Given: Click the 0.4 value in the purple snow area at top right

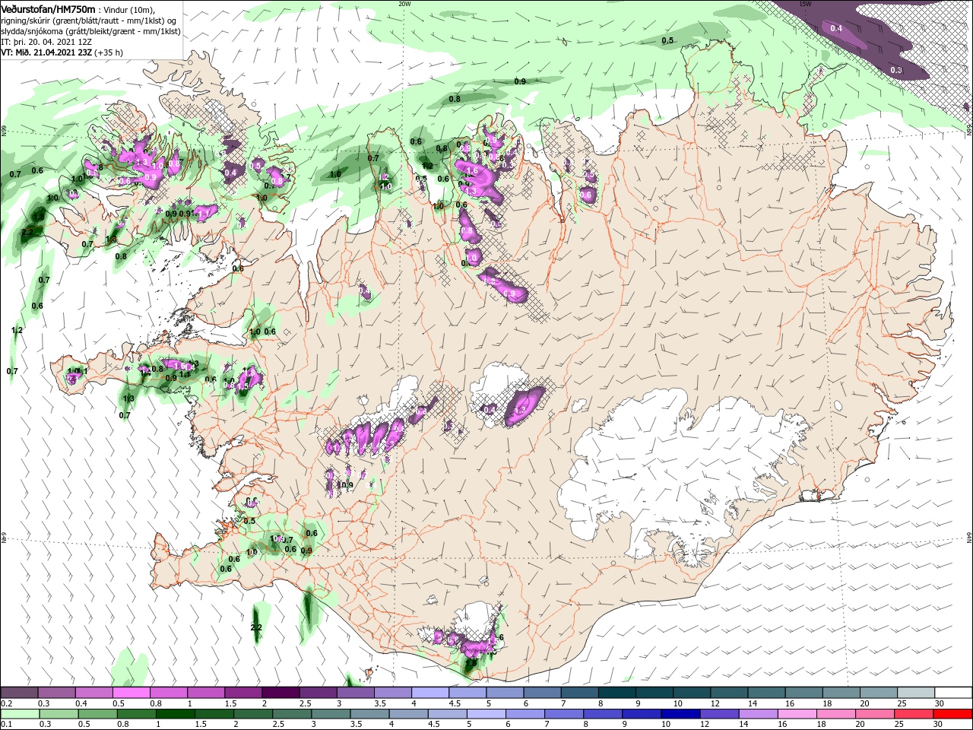Looking at the screenshot, I should coord(836,28).
